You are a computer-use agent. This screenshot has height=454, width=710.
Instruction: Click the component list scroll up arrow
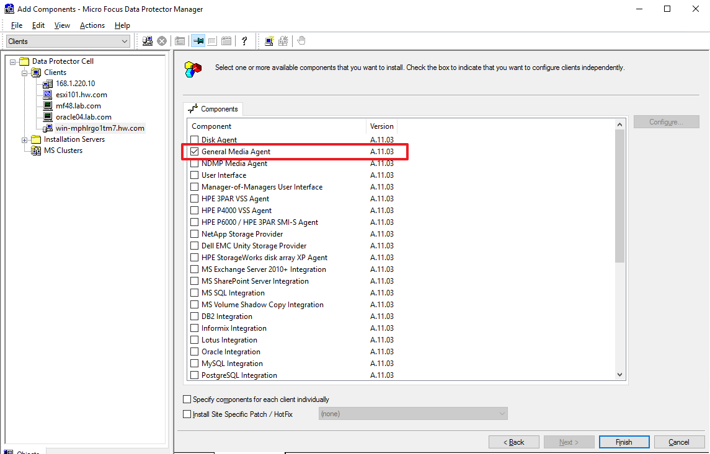620,124
